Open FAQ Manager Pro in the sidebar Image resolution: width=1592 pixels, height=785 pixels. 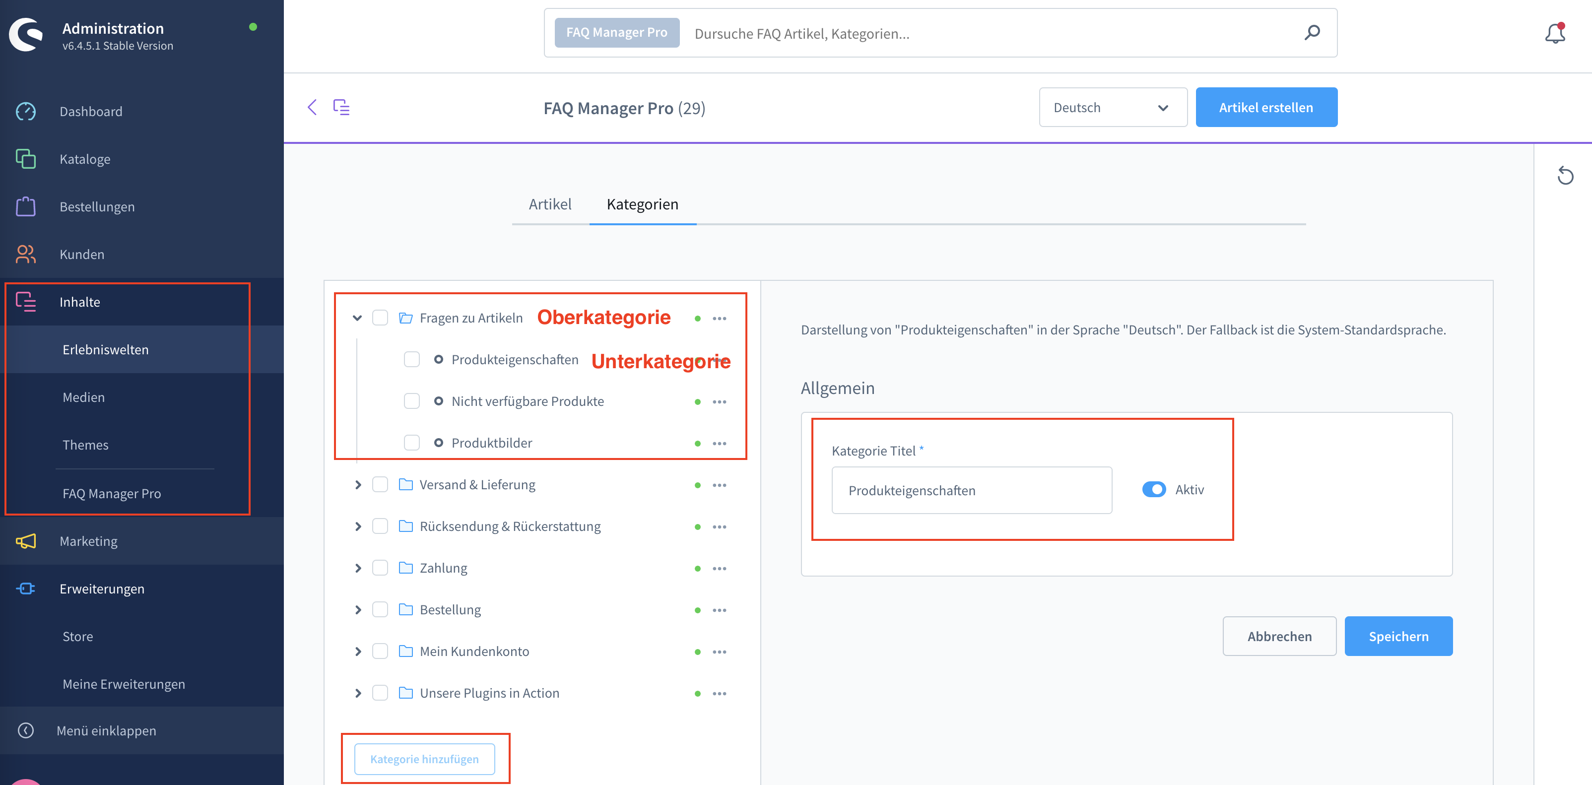click(112, 493)
